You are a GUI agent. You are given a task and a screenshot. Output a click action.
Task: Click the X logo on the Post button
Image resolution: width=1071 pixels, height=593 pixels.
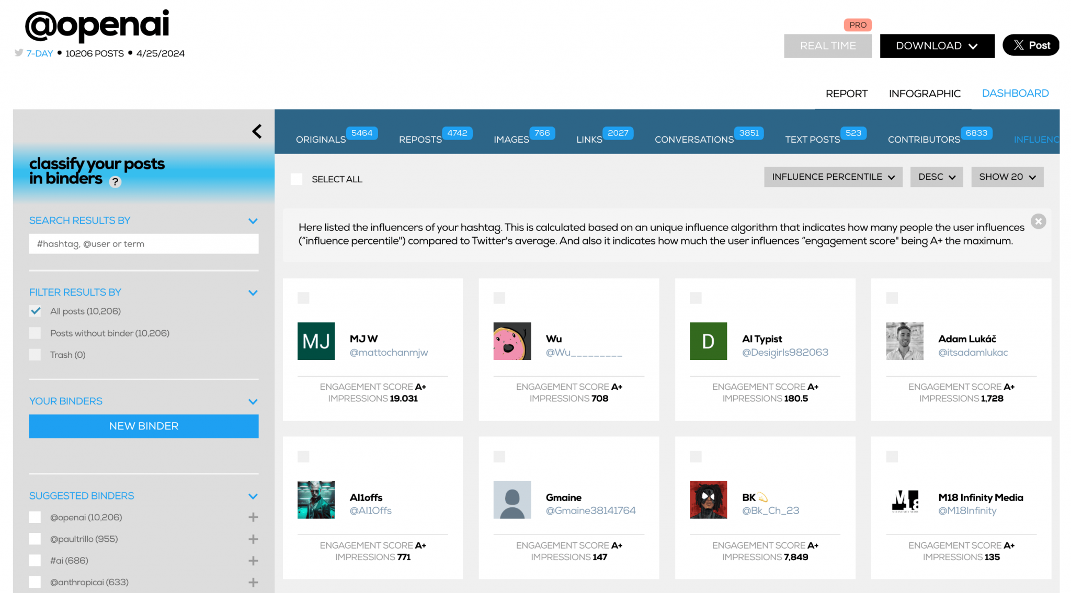pyautogui.click(x=1019, y=45)
